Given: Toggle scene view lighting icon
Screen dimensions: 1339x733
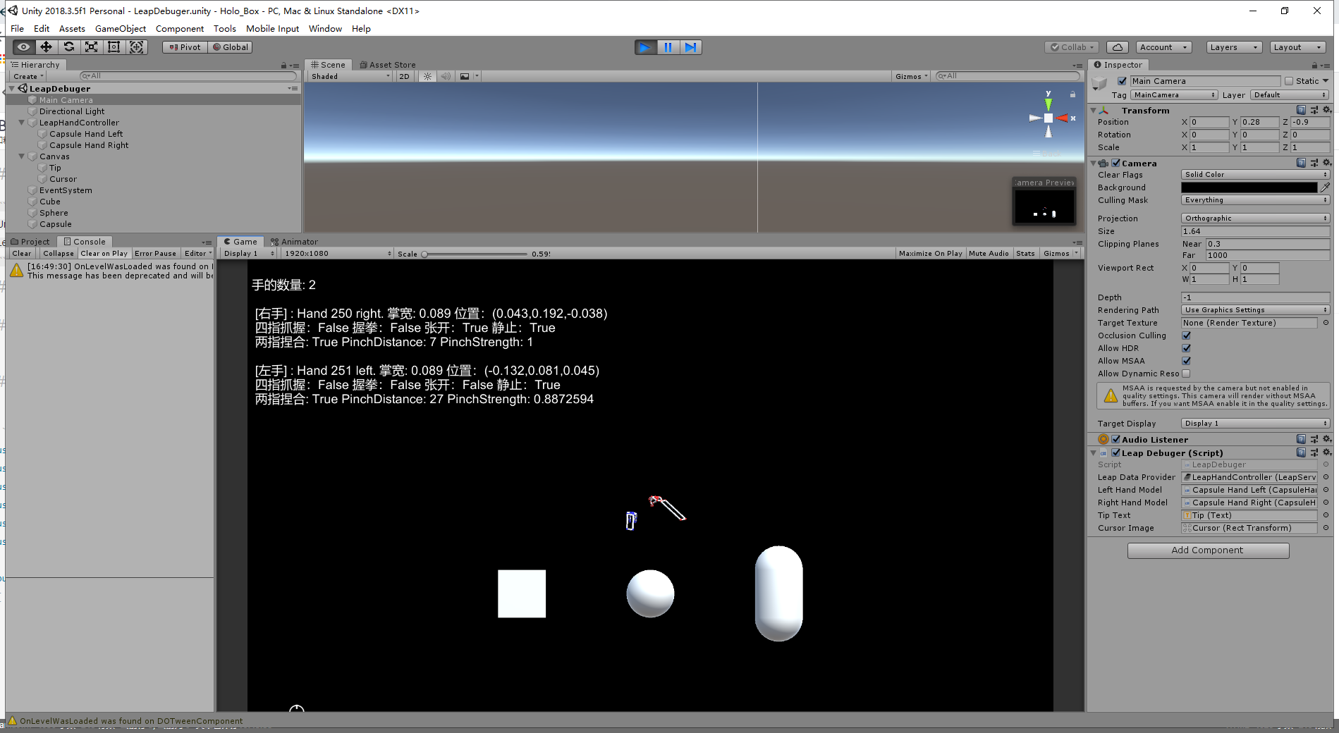Looking at the screenshot, I should pos(427,76).
